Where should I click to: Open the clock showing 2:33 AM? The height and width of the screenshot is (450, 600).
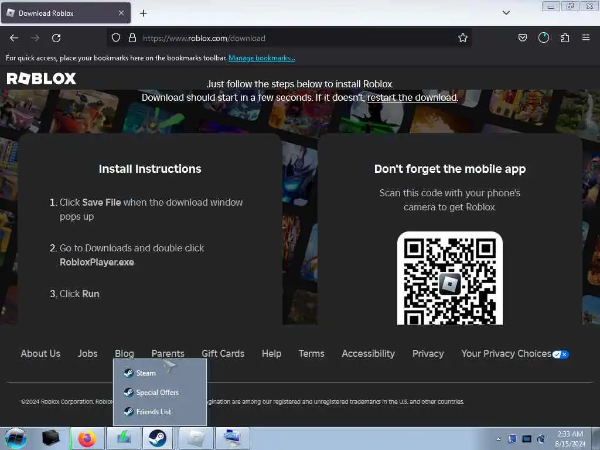coord(570,439)
